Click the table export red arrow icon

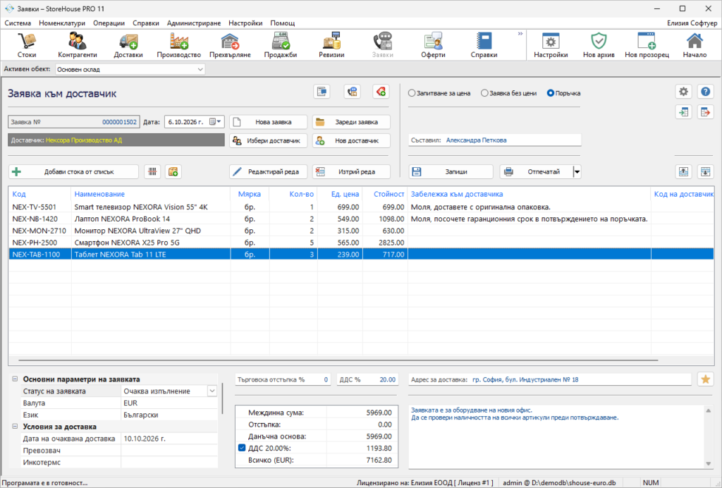pos(705,112)
